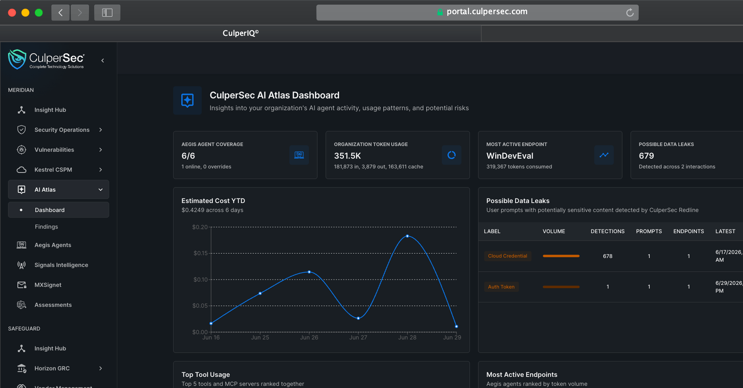Select the Auth Token label tag

pos(501,287)
